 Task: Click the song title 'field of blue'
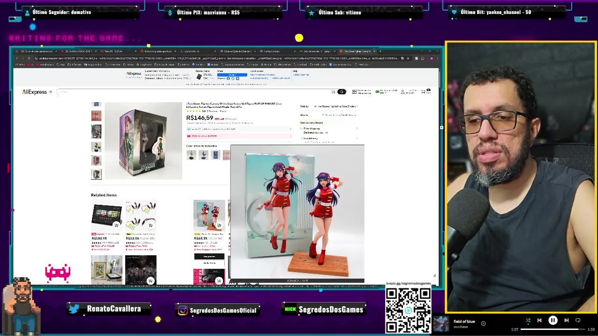pos(464,322)
